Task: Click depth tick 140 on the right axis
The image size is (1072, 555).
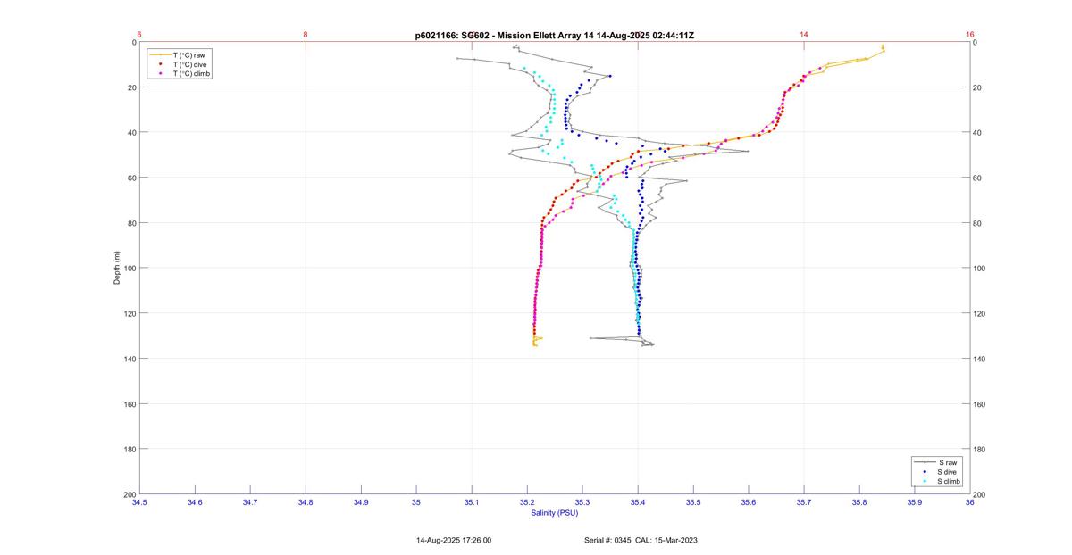Action: tap(979, 359)
